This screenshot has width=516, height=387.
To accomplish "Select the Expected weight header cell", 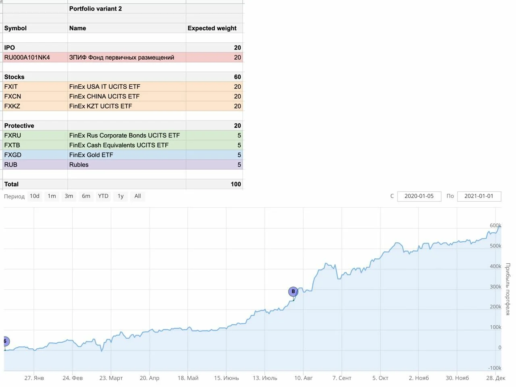I will click(x=214, y=28).
